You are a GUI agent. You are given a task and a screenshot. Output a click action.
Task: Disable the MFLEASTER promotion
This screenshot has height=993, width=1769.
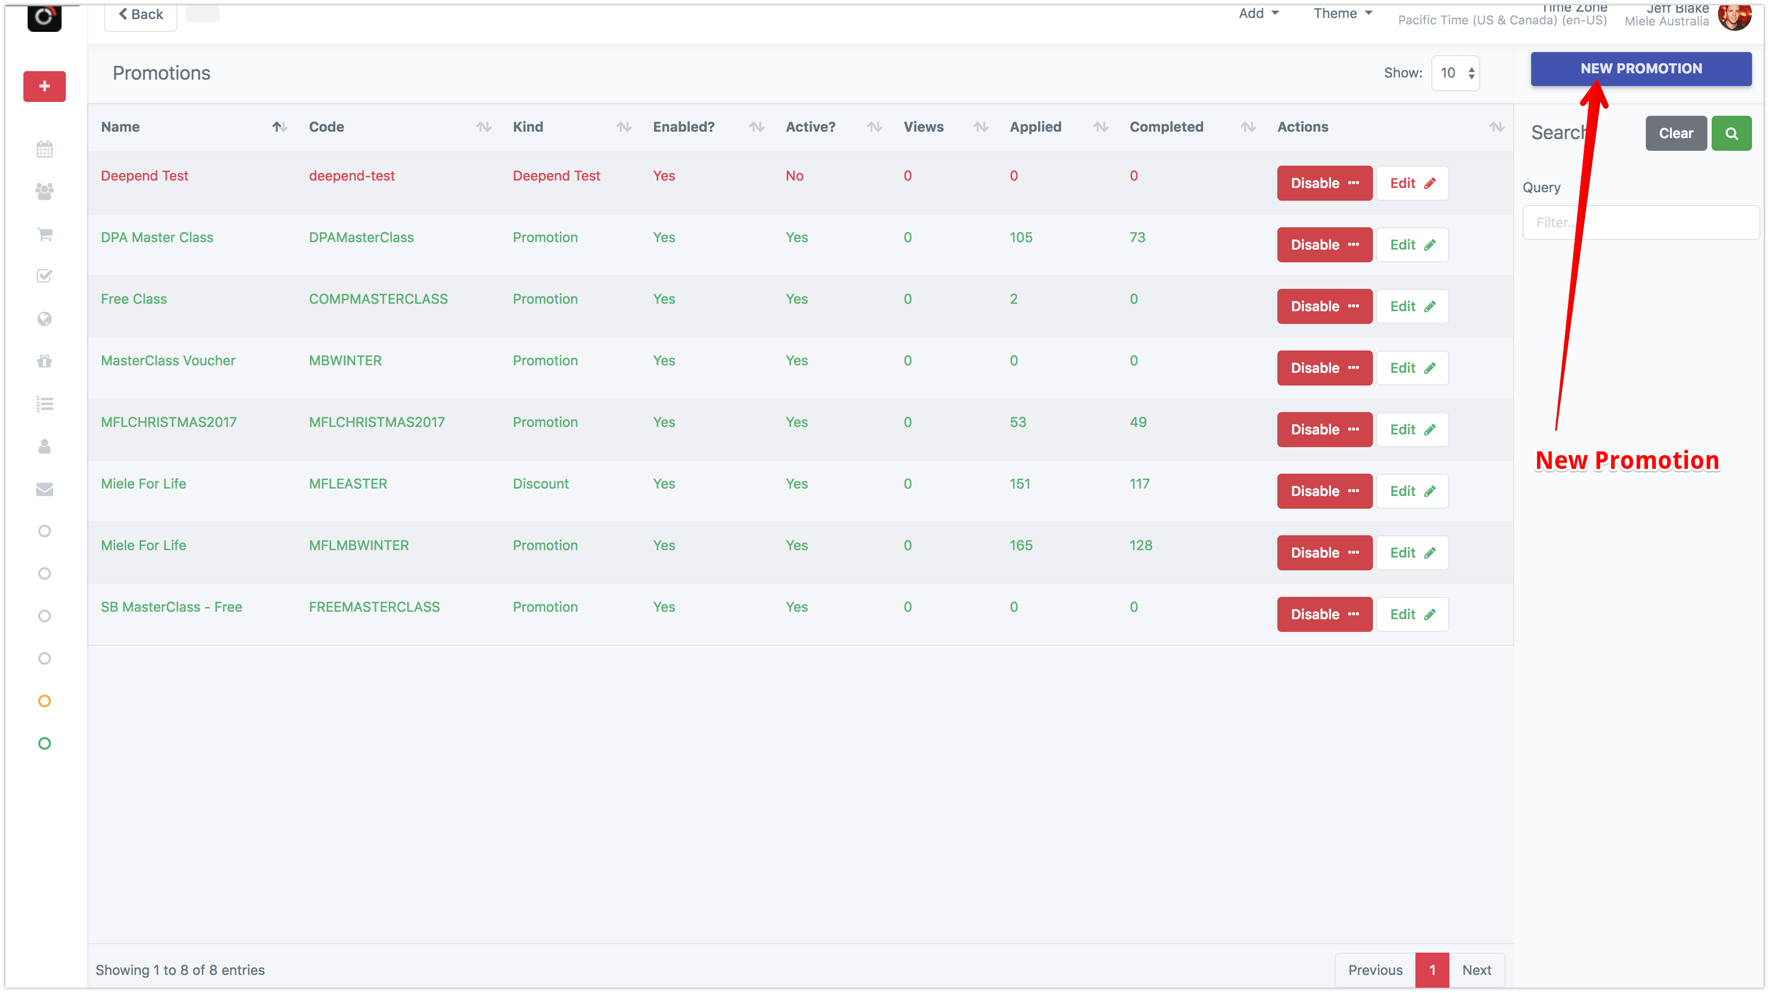coord(1324,492)
